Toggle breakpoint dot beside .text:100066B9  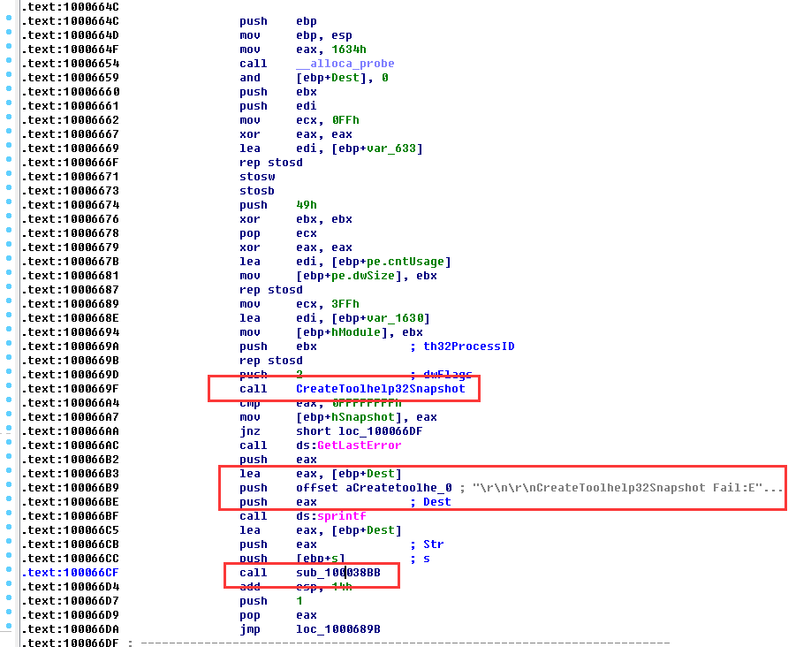(x=9, y=484)
